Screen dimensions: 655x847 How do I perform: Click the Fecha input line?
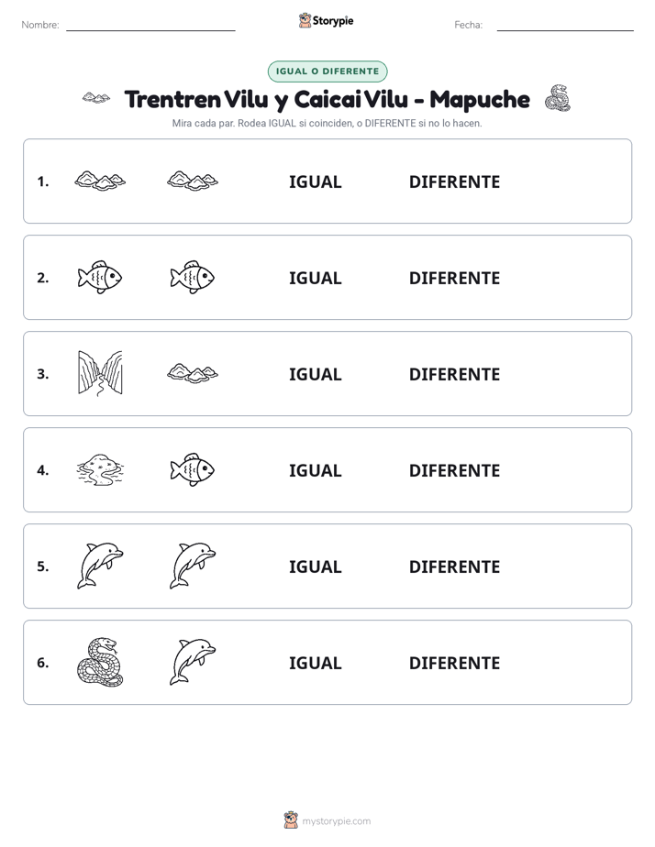point(565,25)
